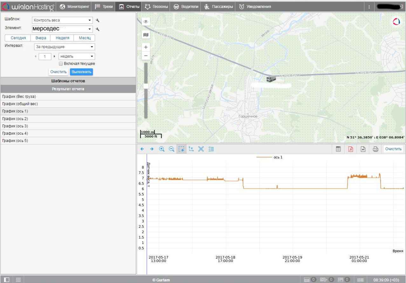Click the map zoom slider handle
Viewport: 406px width, 283px height.
[x=146, y=86]
